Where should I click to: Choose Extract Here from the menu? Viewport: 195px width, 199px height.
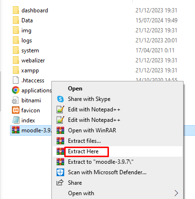pos(83,151)
